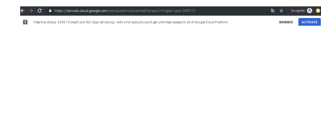Focus the address bar on the /compute/instancesAdd path
This screenshot has width=321, height=122.
point(127,11)
